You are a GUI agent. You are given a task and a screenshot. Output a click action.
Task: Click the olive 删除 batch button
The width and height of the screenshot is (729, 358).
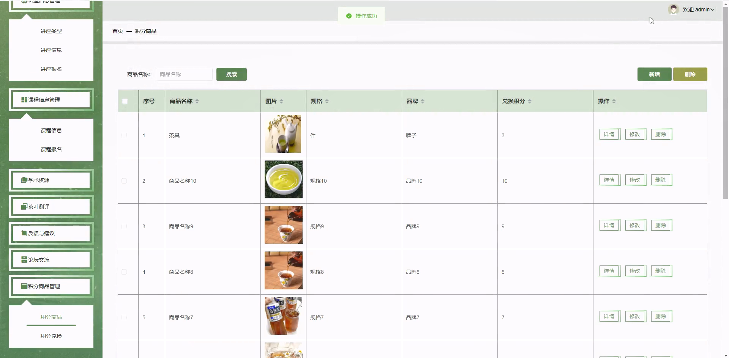pos(690,74)
